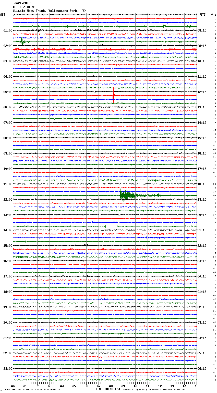Select the 09:00 MST time label

pos(8,153)
